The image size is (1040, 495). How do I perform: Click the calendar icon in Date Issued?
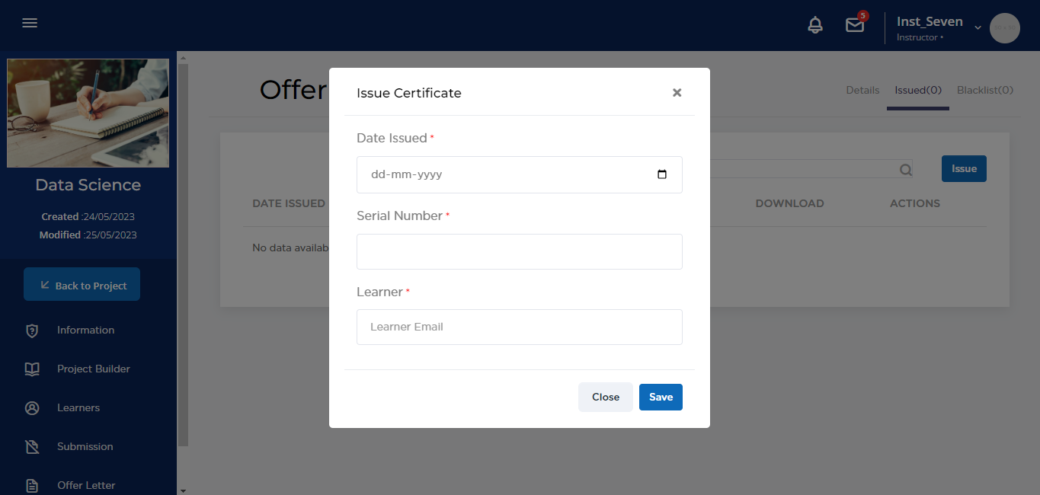tap(661, 174)
